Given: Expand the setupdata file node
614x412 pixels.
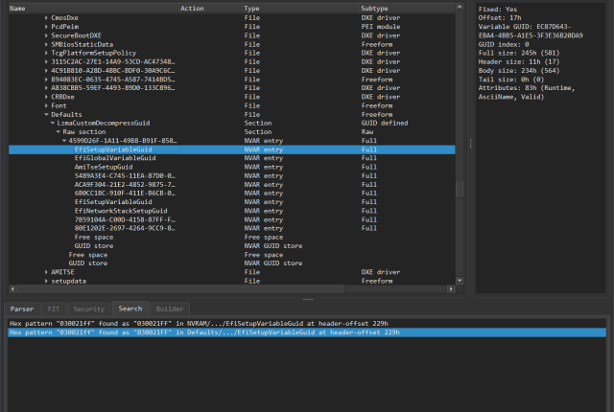Looking at the screenshot, I should (46, 281).
